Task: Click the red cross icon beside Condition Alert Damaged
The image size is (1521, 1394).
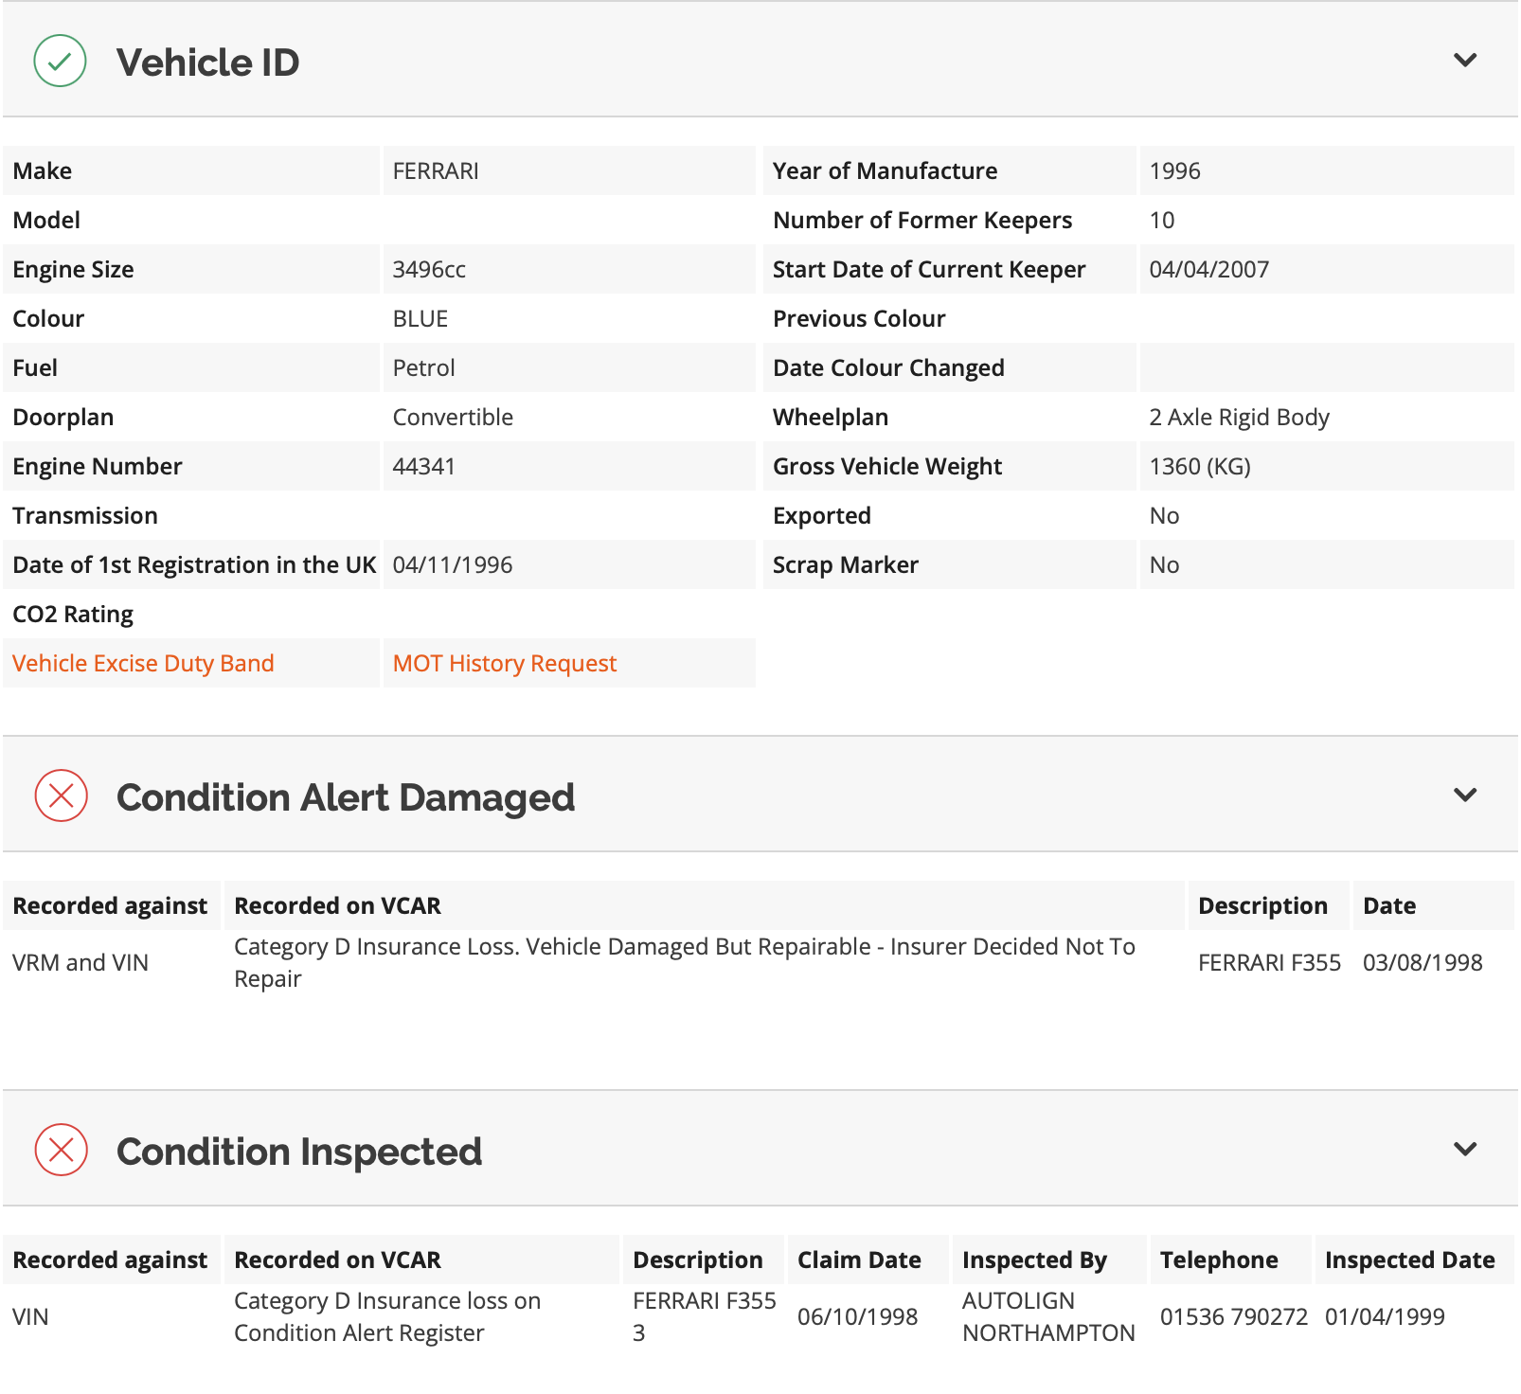Action: [x=61, y=795]
